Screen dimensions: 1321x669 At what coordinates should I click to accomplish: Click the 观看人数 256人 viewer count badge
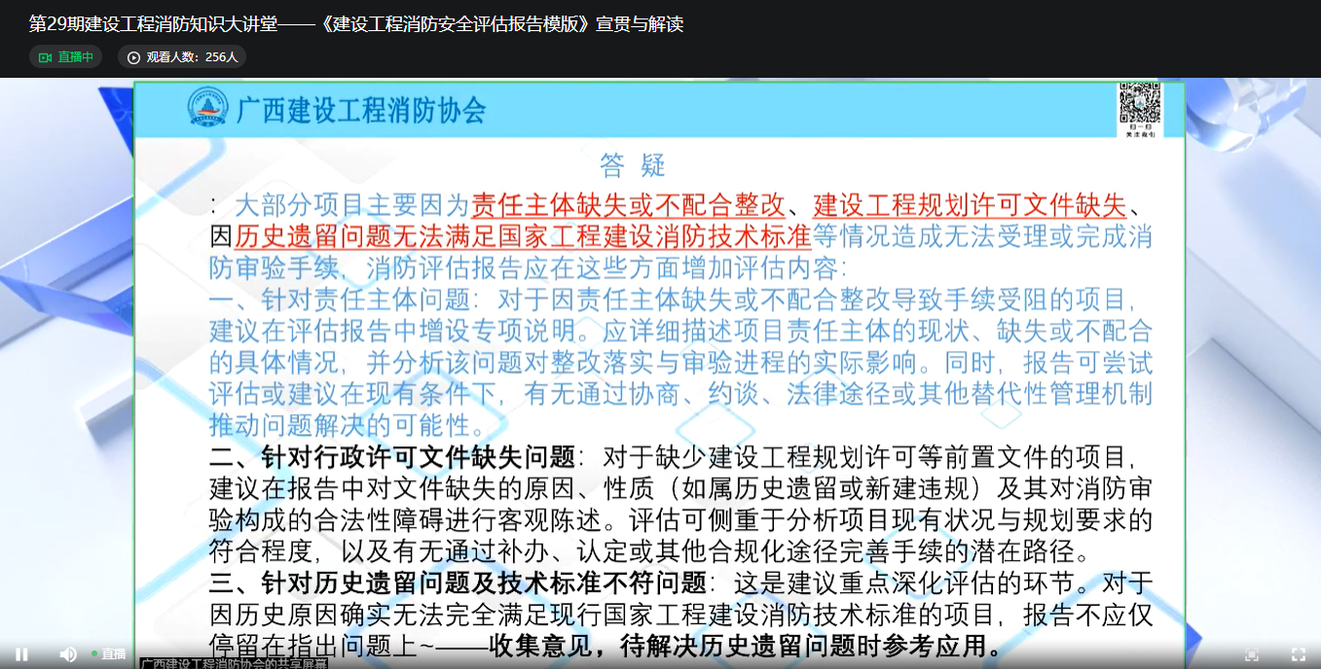click(182, 57)
